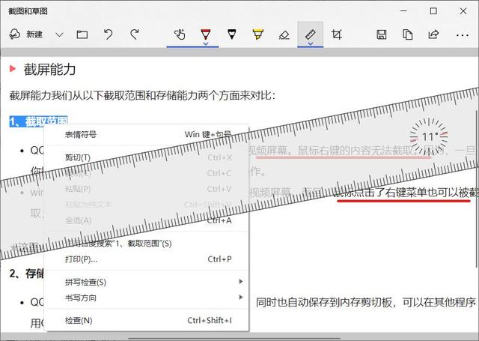The height and width of the screenshot is (341, 479).
Task: Select the yellow highlighter tool
Action: point(258,34)
